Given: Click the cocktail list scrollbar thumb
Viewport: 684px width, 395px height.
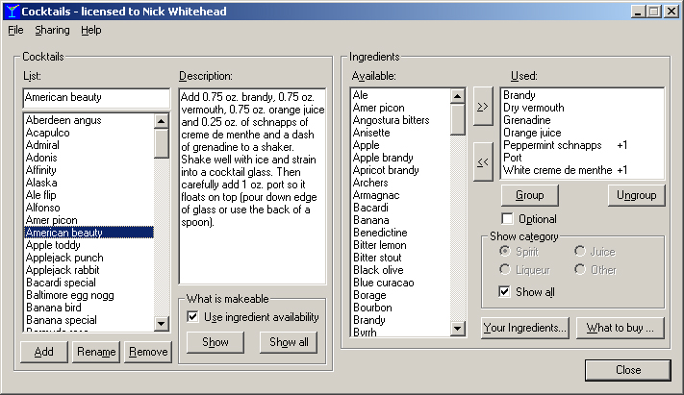Looking at the screenshot, I should click(162, 143).
